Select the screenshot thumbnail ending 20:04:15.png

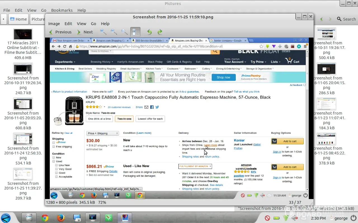(326, 69)
